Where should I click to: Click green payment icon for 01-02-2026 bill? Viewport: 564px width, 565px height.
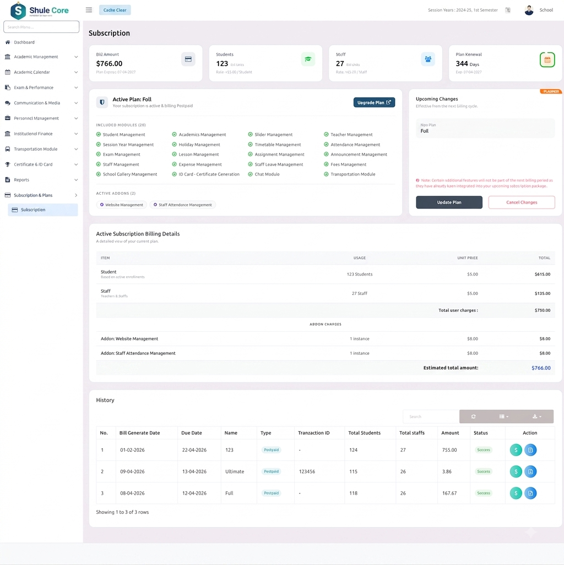tap(516, 450)
